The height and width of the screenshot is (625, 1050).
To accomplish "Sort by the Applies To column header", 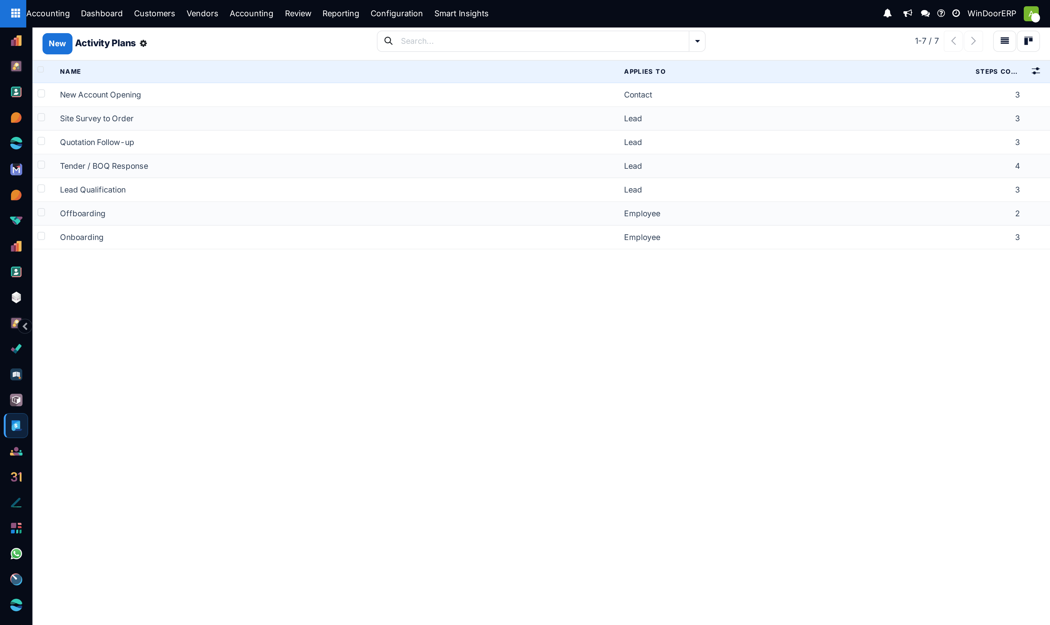I will point(644,72).
